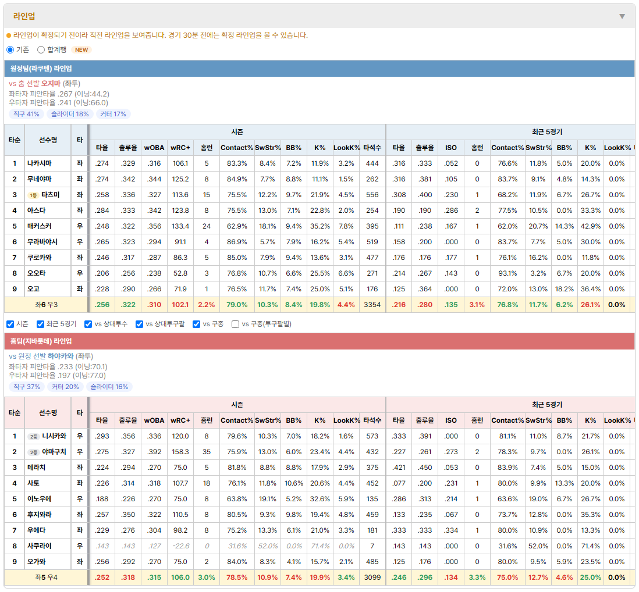Toggle the 시즌 checkbox
This screenshot has height=592, width=639.
point(10,324)
